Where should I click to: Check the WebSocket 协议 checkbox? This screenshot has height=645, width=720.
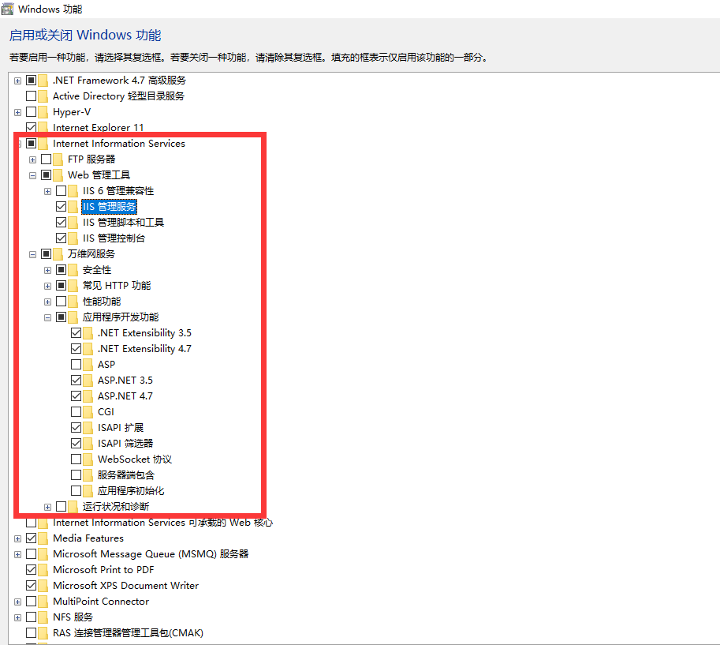click(76, 459)
